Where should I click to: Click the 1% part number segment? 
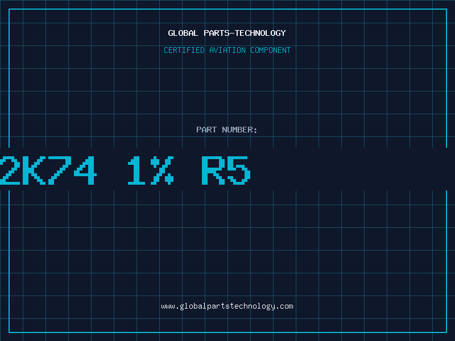point(151,170)
